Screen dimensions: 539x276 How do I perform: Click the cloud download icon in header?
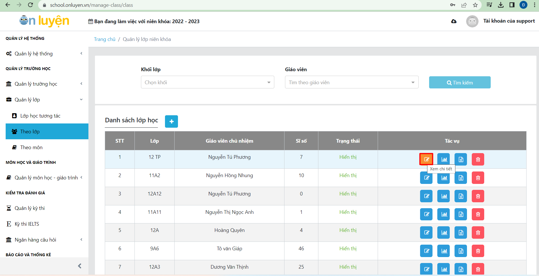pos(454,21)
